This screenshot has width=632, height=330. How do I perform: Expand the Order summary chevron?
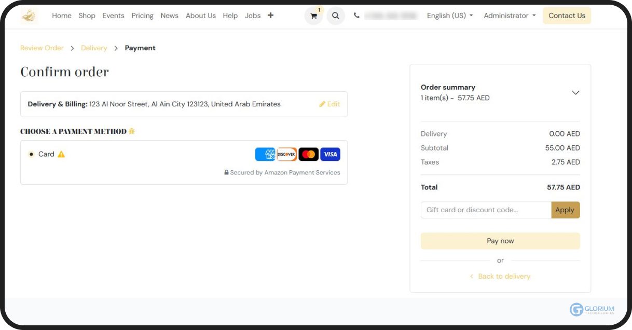pos(575,92)
